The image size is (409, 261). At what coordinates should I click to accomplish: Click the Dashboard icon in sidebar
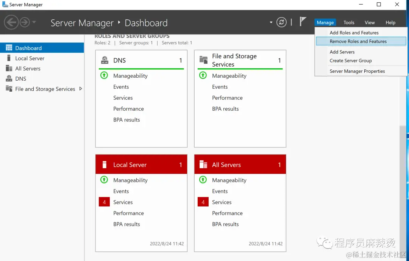pos(9,48)
